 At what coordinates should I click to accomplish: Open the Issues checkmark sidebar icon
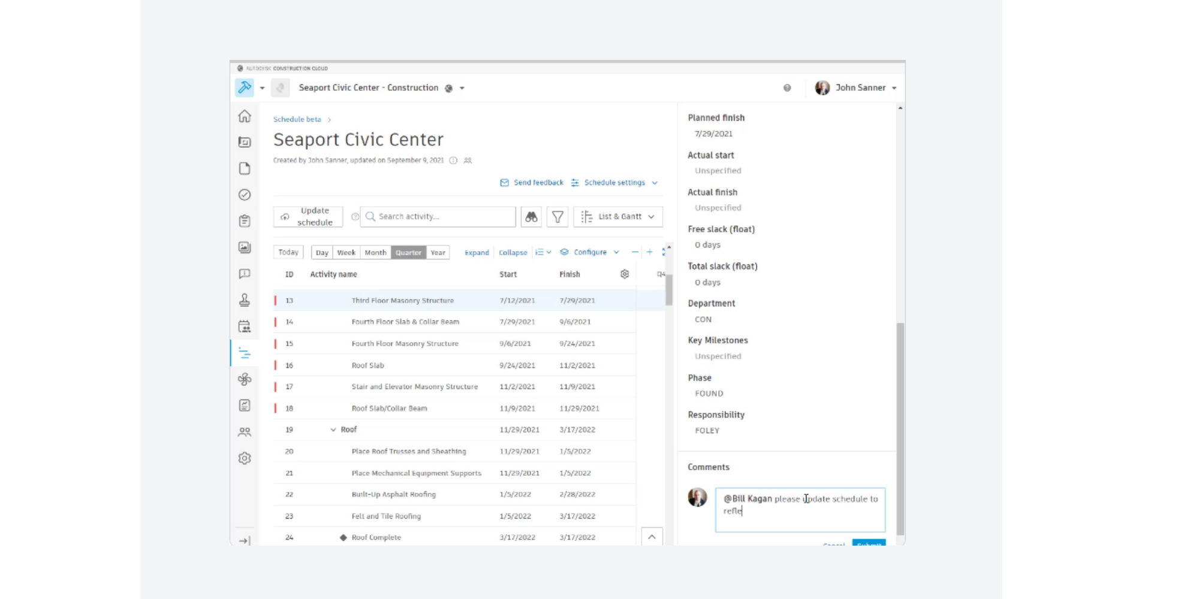coord(245,195)
